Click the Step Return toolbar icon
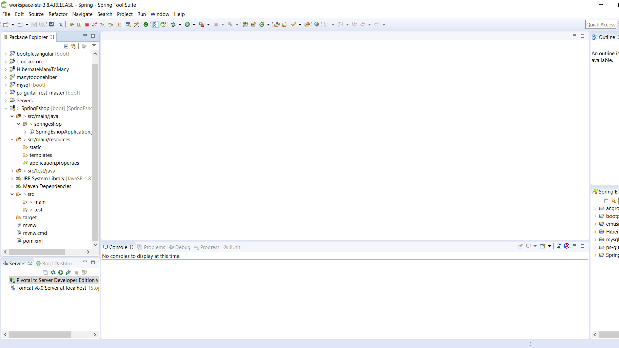The image size is (619, 348). click(118, 24)
